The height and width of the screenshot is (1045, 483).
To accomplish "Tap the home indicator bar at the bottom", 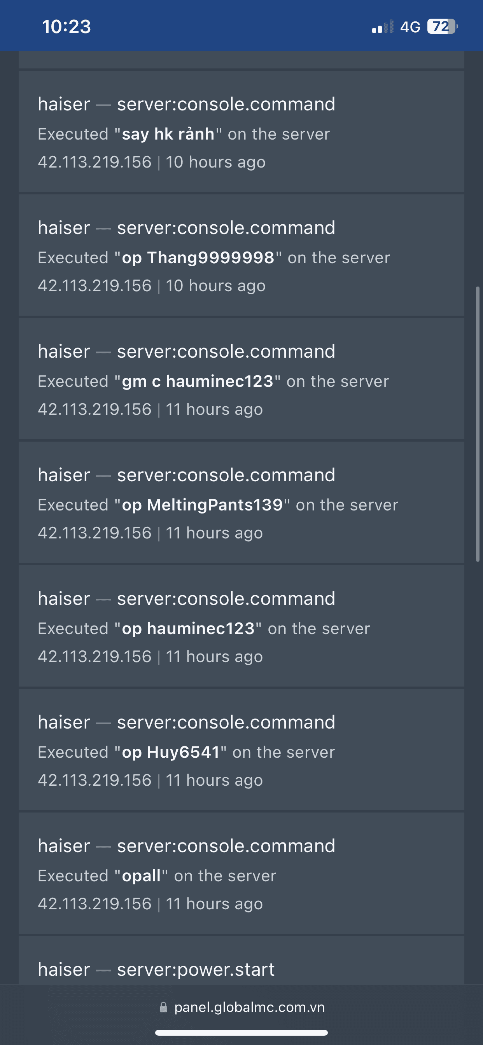I will 241,1033.
